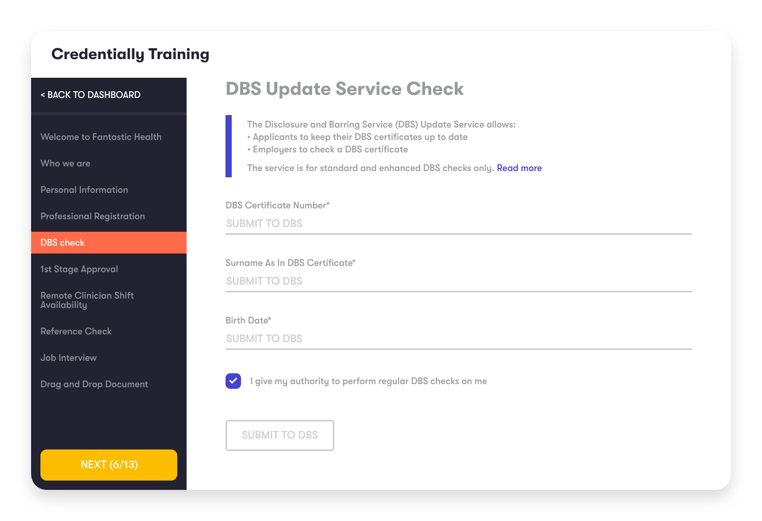Select Welcome to Fantastic Health
This screenshot has width=762, height=521.
pyautogui.click(x=101, y=137)
